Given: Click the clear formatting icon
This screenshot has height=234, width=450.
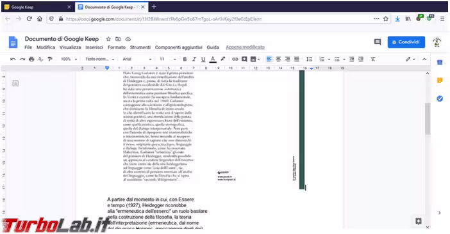Looking at the screenshot, I should (x=373, y=59).
